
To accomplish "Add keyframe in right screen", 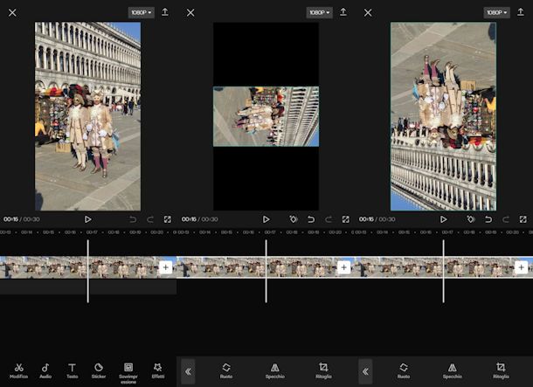I will (471, 219).
